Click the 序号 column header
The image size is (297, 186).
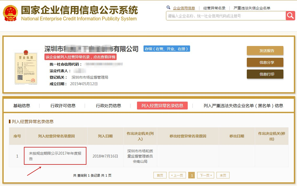[x=17, y=136]
